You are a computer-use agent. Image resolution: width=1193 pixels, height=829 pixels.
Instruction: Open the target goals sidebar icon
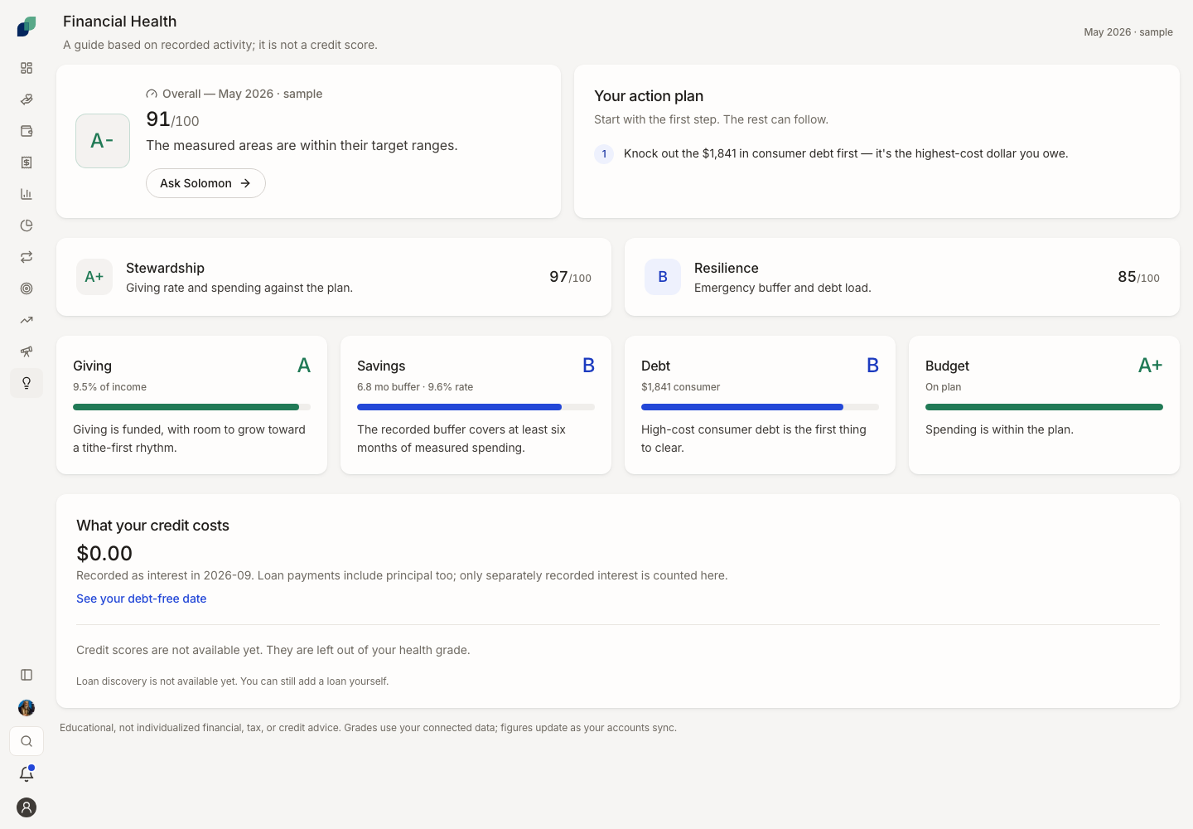(x=27, y=288)
